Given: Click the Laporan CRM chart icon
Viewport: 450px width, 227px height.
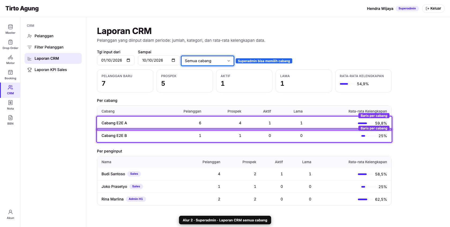Looking at the screenshot, I should 30,58.
